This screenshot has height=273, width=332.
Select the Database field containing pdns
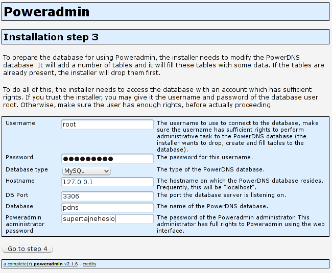pos(107,208)
